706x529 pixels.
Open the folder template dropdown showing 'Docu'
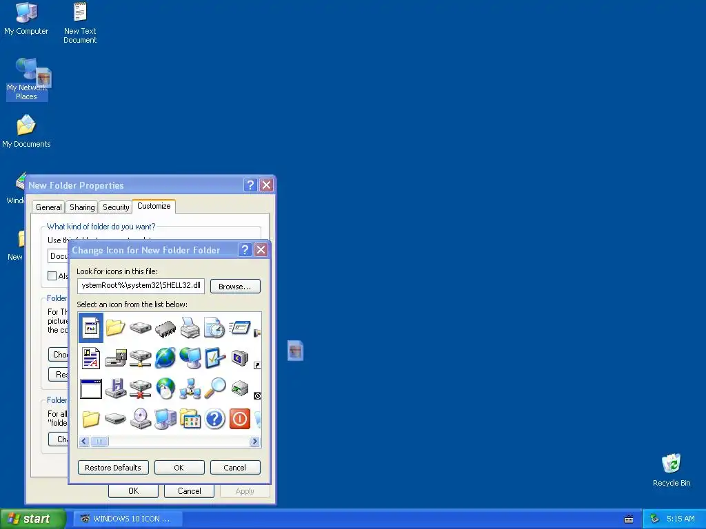58,256
